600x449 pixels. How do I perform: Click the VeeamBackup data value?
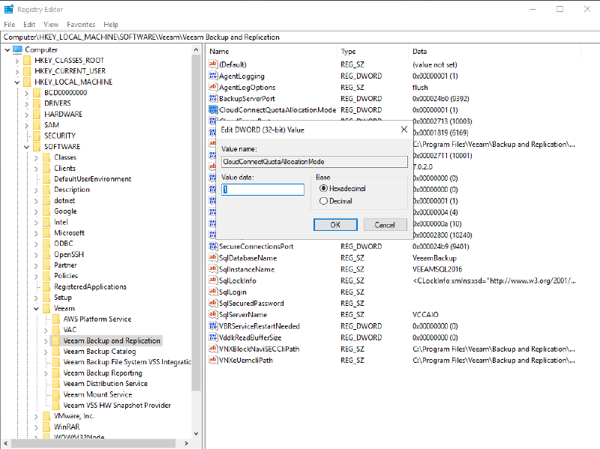tap(434, 258)
